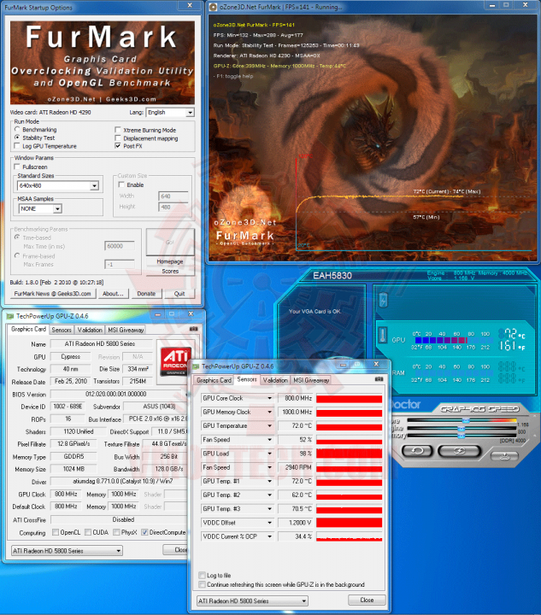541x615 pixels.
Task: Toggle the DirectCompute checkbox
Action: click(x=144, y=532)
